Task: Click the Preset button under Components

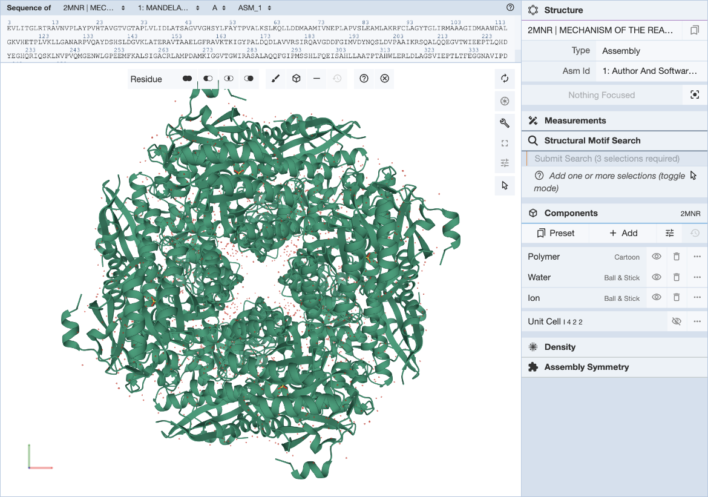Action: (x=556, y=233)
